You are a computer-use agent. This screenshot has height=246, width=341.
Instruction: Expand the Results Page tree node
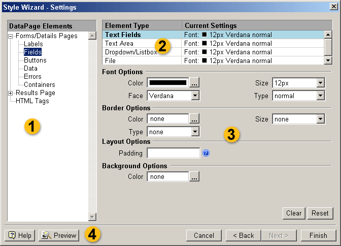click(x=11, y=93)
